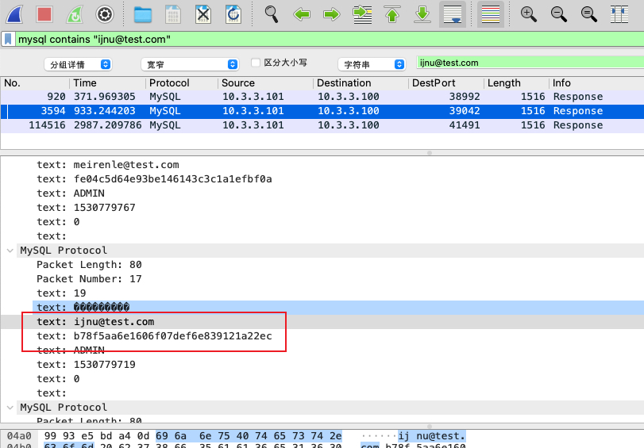Click the resize columns icon

tap(619, 13)
